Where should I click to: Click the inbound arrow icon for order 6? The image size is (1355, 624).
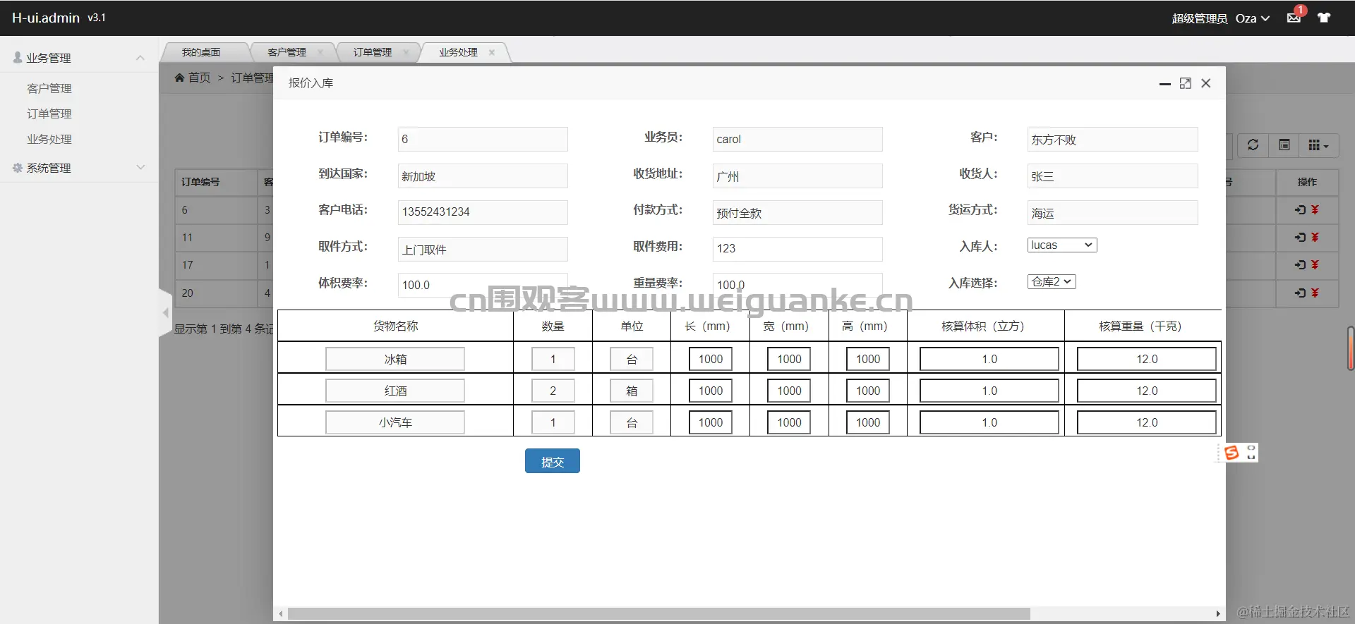[1300, 209]
